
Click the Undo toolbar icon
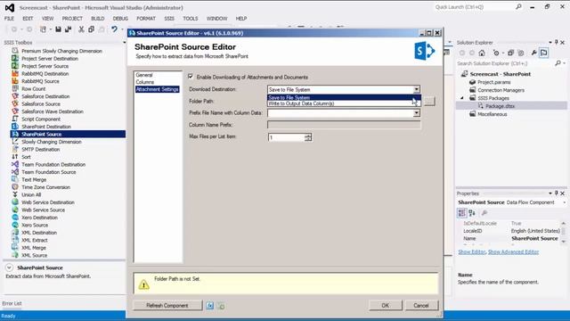coord(114,29)
